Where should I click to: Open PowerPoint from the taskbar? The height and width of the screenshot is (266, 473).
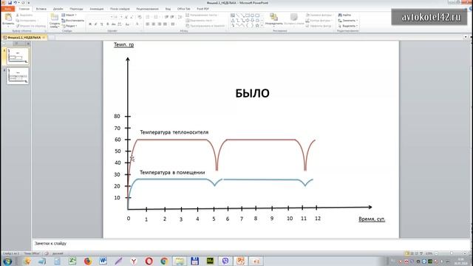coord(240,261)
